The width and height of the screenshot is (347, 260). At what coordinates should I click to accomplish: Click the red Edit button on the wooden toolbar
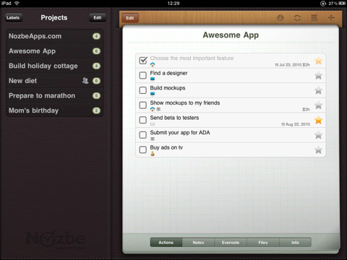click(x=130, y=18)
